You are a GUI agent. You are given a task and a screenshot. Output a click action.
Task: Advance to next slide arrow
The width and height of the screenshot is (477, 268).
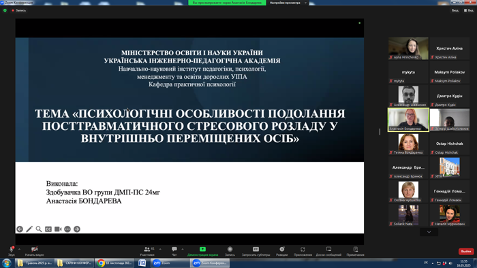(x=77, y=229)
